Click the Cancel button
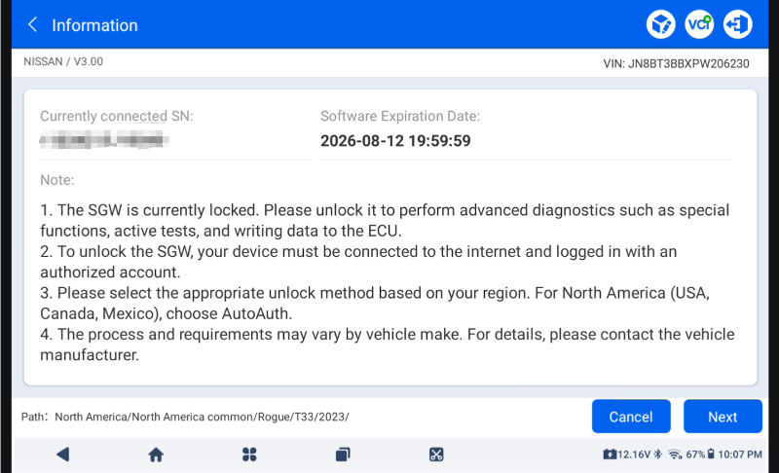The width and height of the screenshot is (779, 473). [631, 417]
